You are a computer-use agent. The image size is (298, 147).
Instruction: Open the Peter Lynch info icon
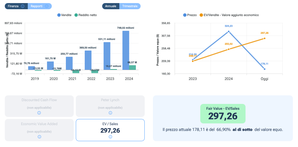[x=110, y=113]
